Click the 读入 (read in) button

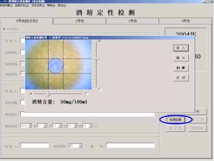click(x=181, y=48)
